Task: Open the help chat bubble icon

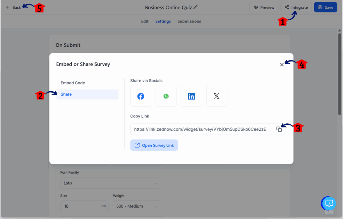Action: click(x=329, y=204)
